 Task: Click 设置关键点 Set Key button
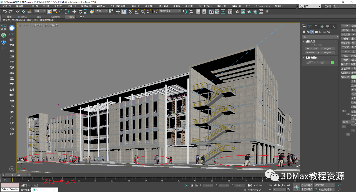click(307, 189)
